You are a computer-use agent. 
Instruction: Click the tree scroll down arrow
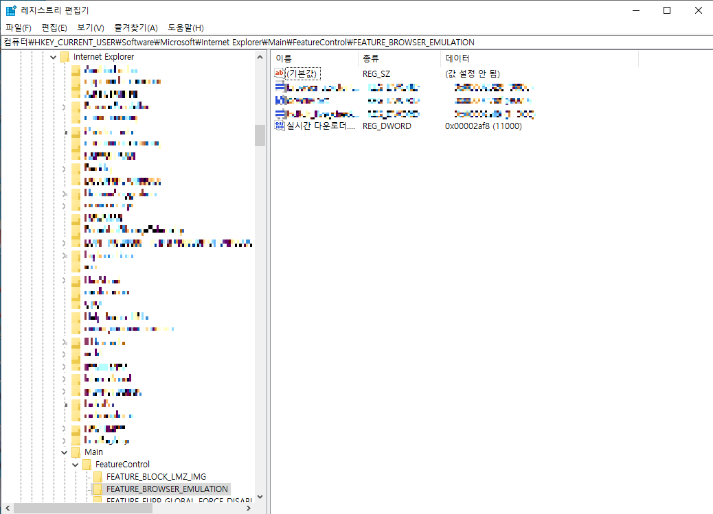[x=260, y=497]
